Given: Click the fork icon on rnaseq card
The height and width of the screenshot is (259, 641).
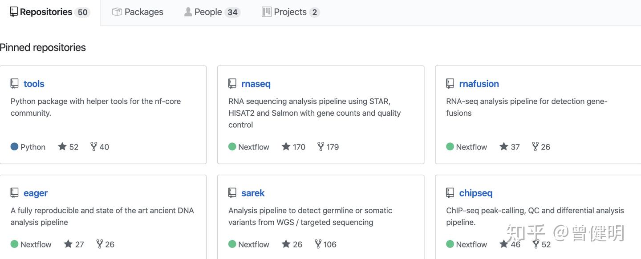Looking at the screenshot, I should click(320, 146).
